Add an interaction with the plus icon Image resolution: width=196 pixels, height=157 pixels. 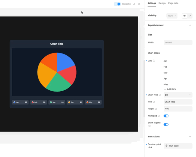(190, 136)
